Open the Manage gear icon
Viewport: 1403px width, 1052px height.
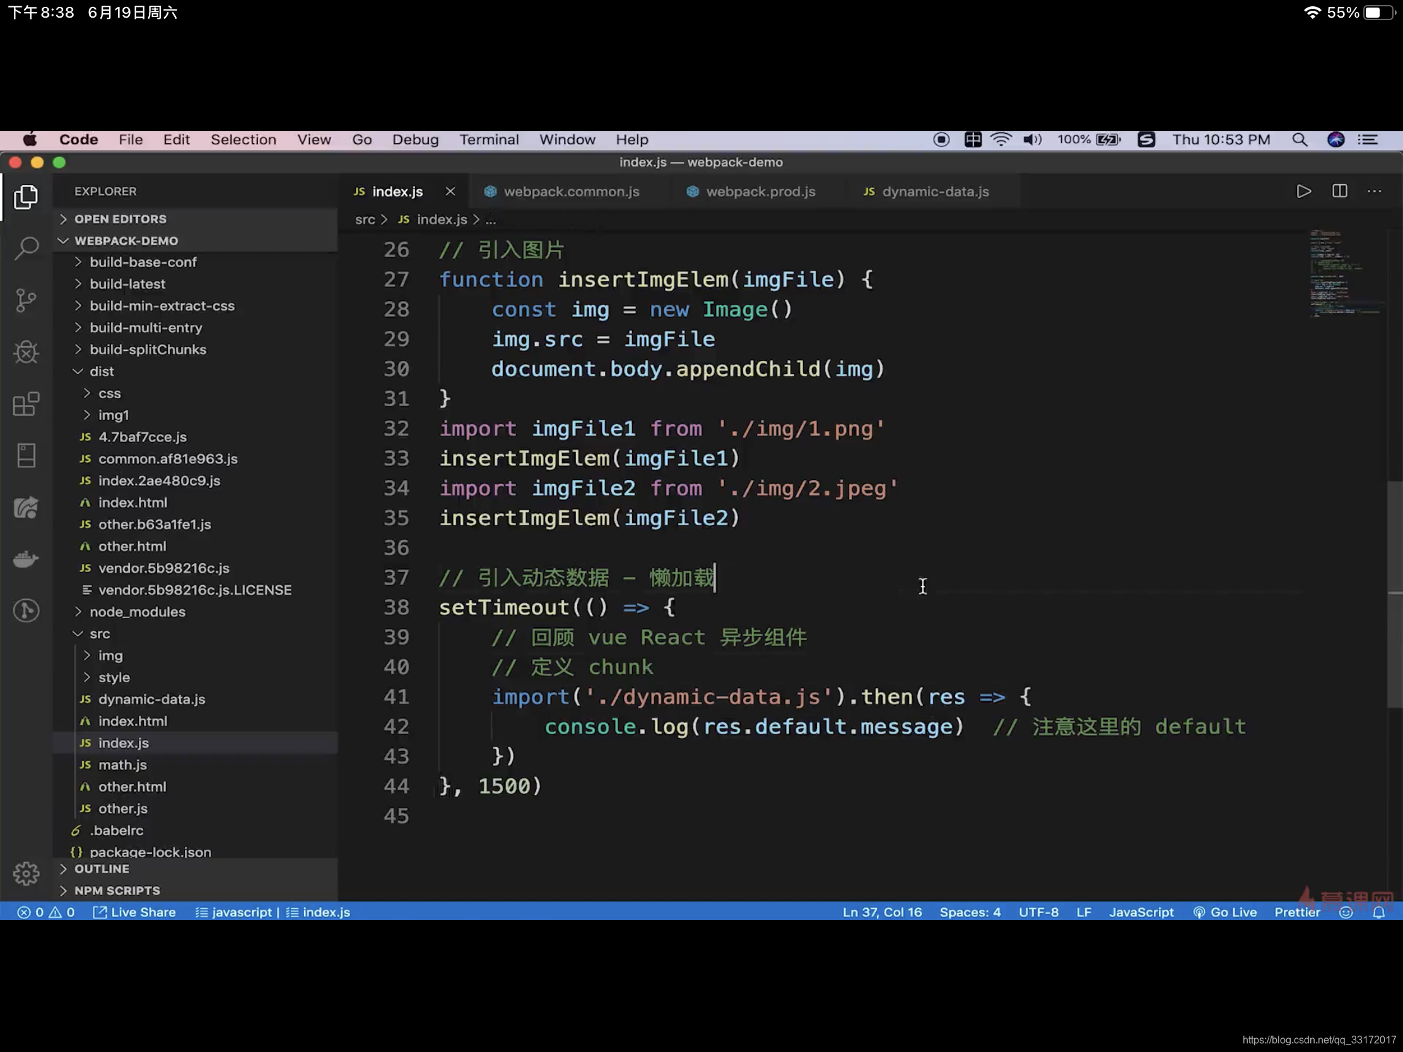(26, 873)
